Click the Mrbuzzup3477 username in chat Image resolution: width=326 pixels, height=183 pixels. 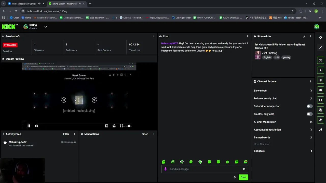point(169,43)
